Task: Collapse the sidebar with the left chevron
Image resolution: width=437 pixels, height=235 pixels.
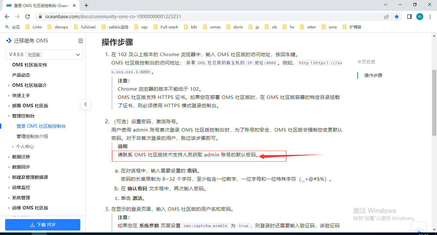Action: (85, 104)
